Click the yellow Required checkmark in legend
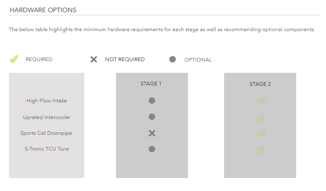The height and width of the screenshot is (191, 326). pos(14,59)
